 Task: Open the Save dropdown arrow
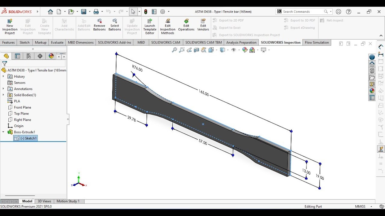tap(90, 12)
